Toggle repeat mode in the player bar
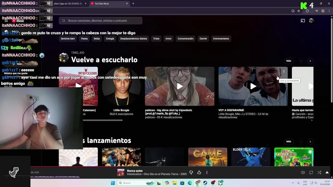 coord(311,172)
